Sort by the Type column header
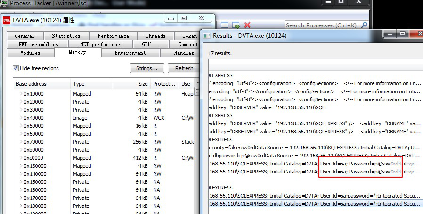This screenshot has height=214, width=423. pos(91,84)
